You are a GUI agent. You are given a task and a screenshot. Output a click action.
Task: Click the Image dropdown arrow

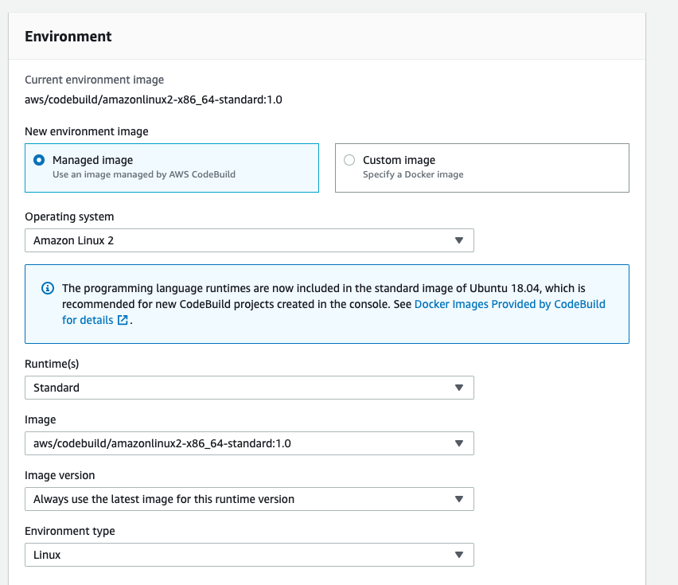[459, 443]
